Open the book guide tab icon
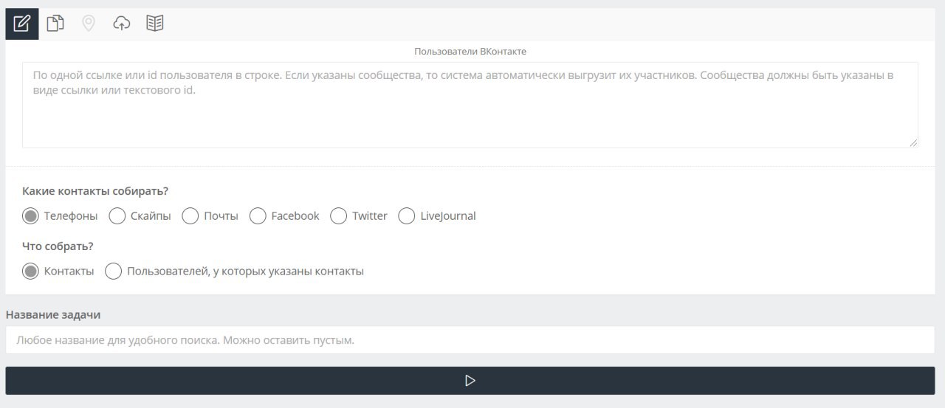Image resolution: width=945 pixels, height=408 pixels. point(155,24)
